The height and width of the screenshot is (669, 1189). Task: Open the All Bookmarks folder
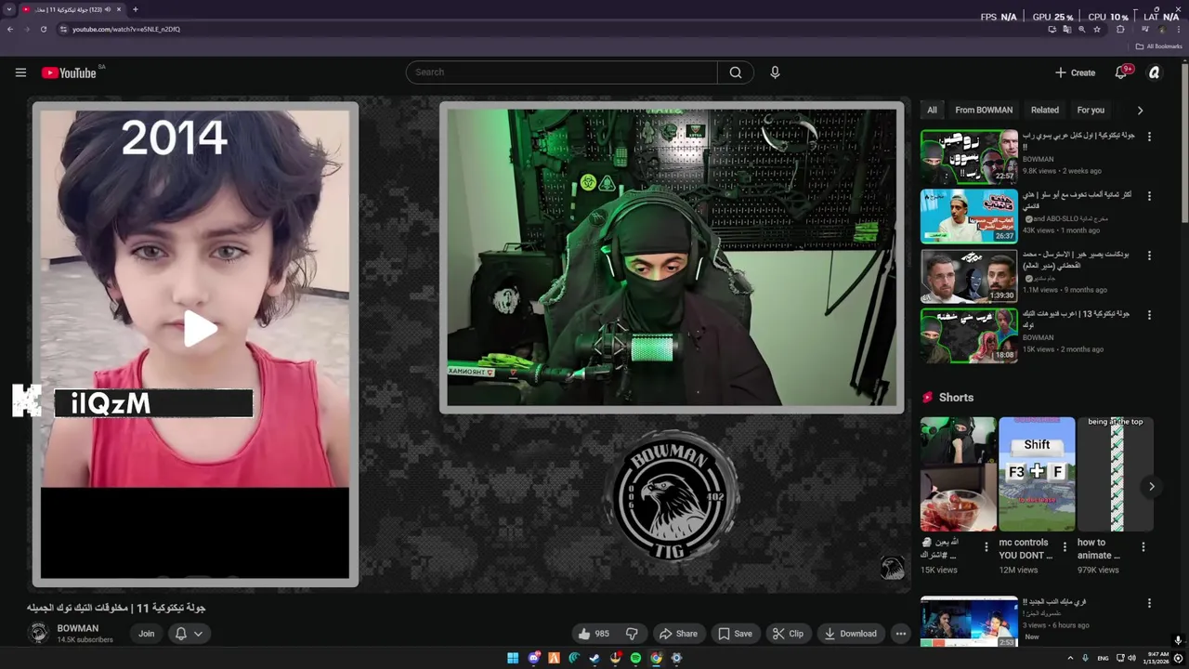tap(1158, 46)
